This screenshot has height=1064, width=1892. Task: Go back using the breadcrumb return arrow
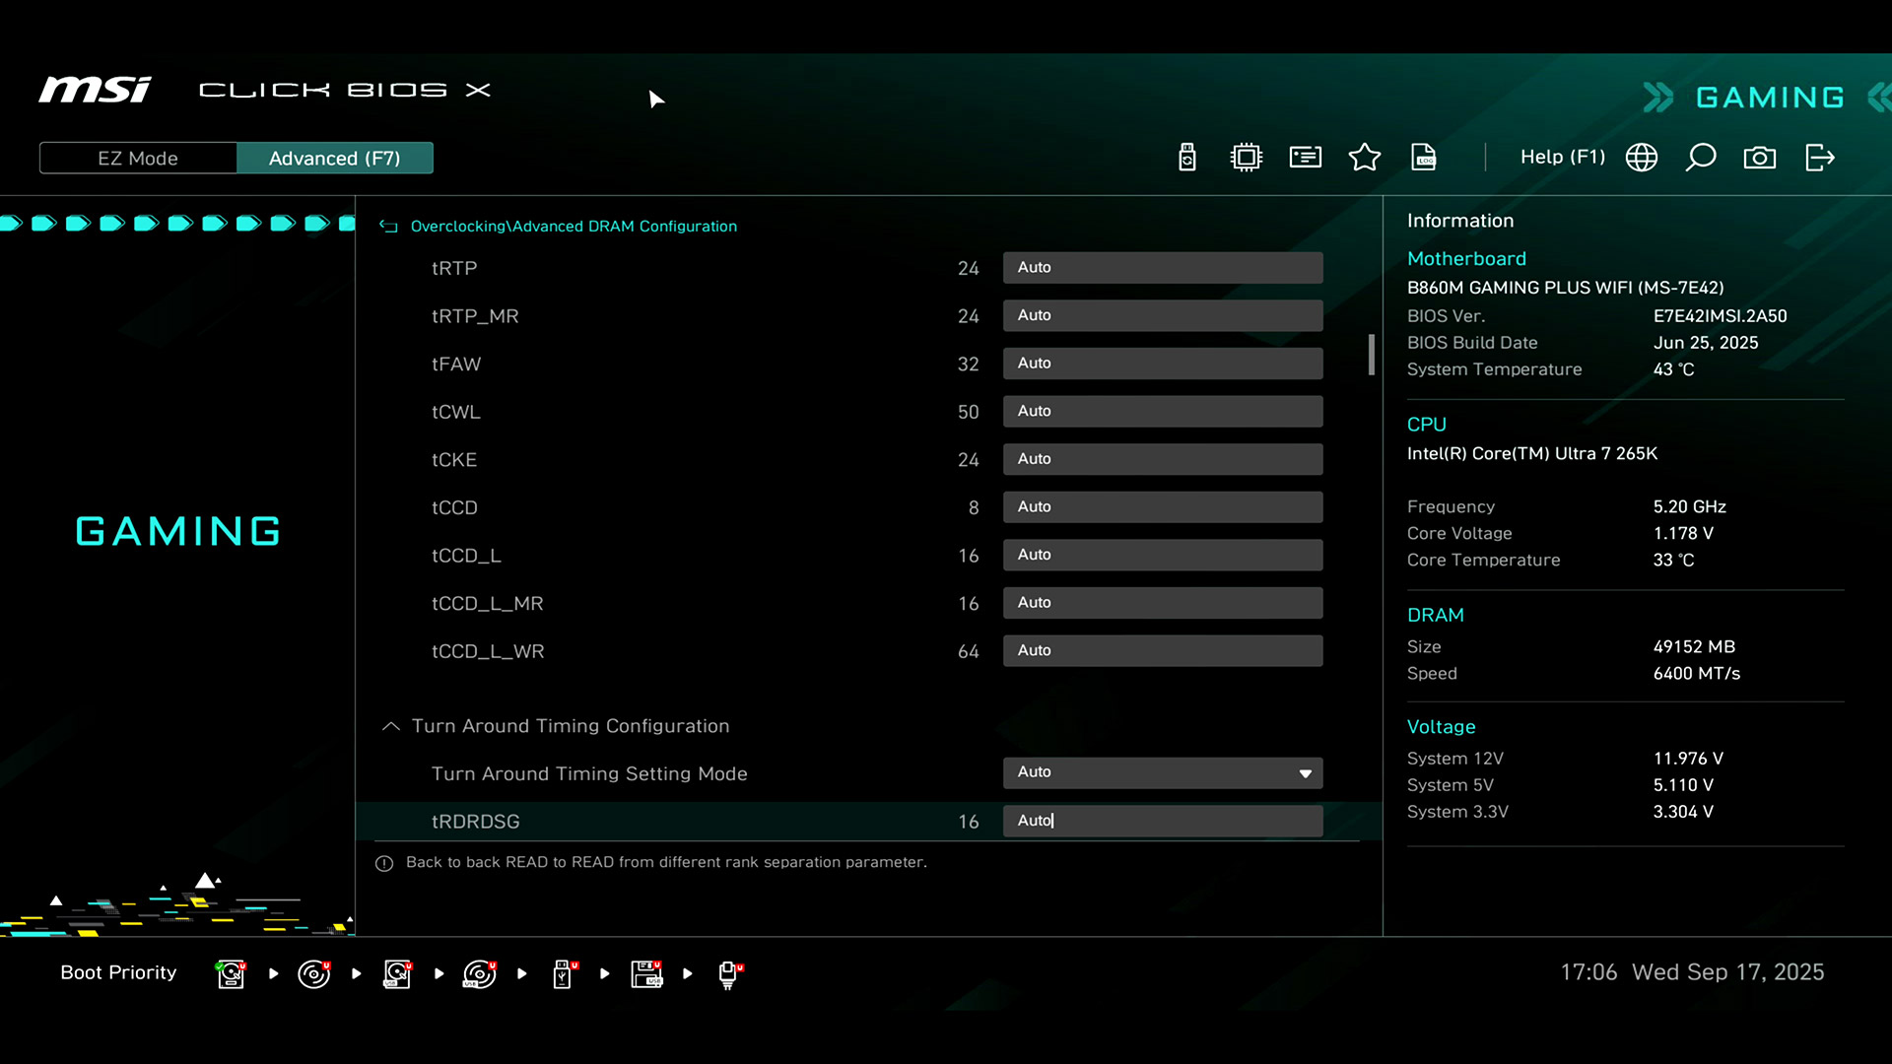point(388,227)
